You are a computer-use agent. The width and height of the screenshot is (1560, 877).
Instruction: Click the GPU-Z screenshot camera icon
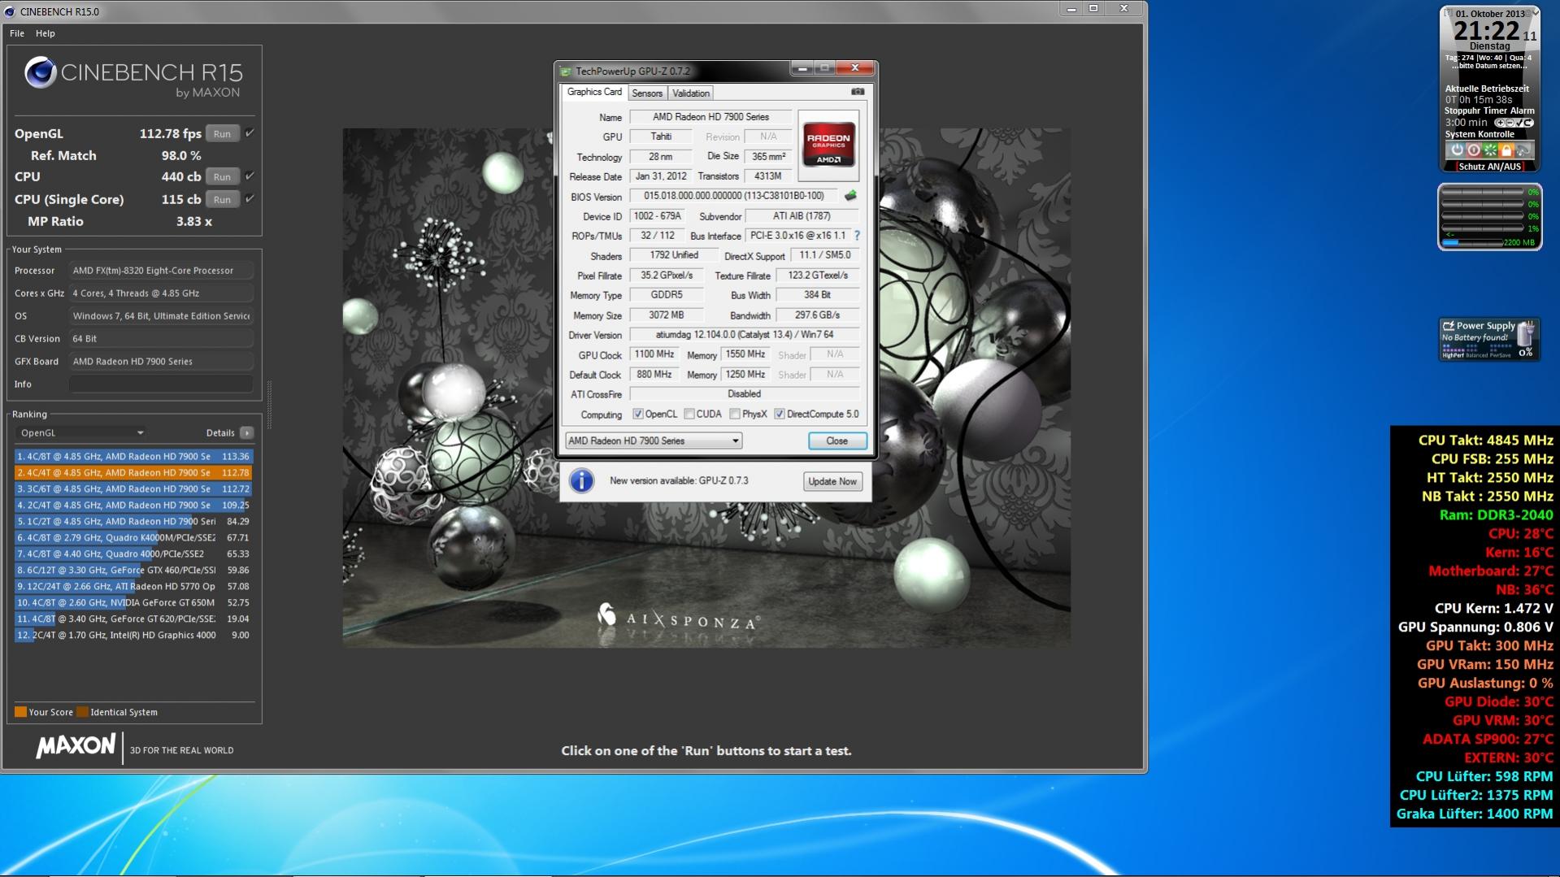point(858,92)
